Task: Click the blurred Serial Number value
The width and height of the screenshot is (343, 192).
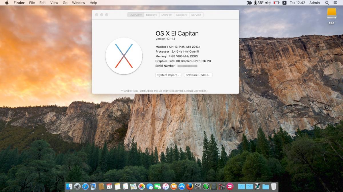Action: [187, 66]
